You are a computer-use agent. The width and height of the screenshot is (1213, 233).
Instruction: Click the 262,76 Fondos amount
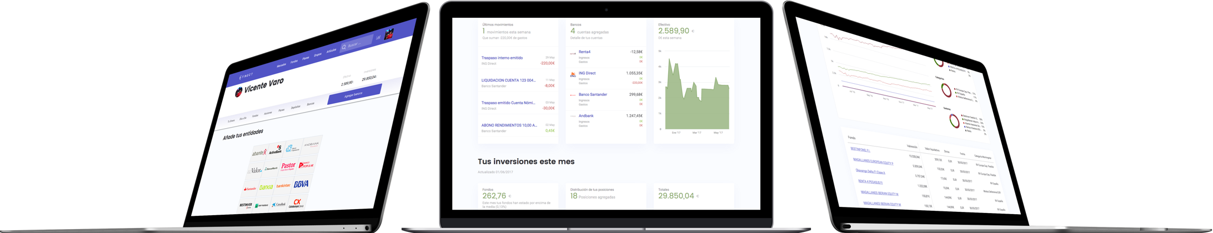coord(494,196)
